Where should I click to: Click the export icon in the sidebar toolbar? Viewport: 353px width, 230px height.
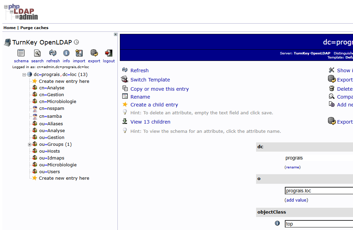click(x=94, y=53)
